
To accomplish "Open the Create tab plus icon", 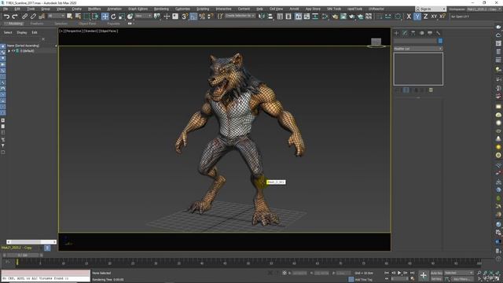I will click(x=396, y=33).
